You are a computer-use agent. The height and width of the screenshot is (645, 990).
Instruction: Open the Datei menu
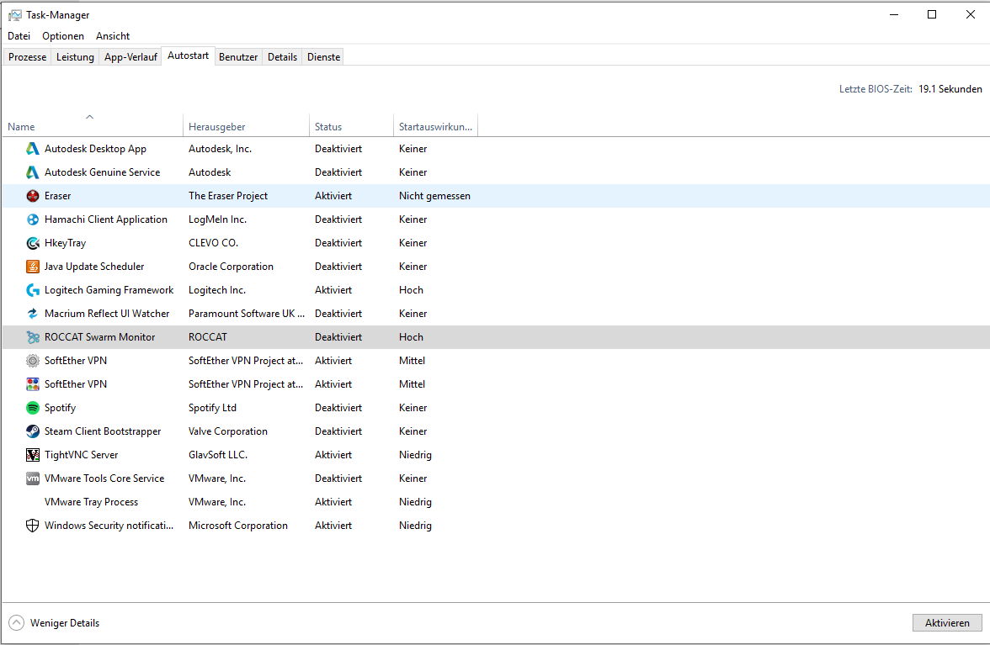(19, 36)
